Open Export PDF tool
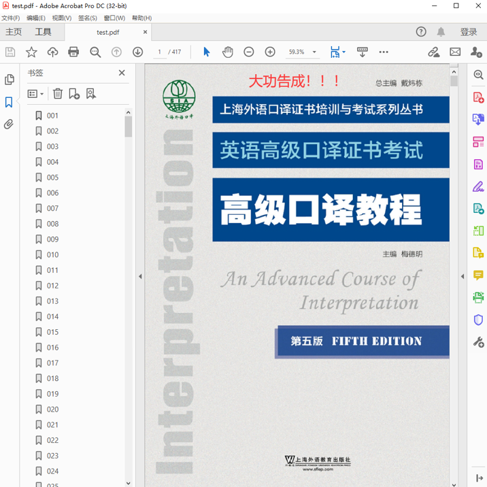 (x=478, y=119)
